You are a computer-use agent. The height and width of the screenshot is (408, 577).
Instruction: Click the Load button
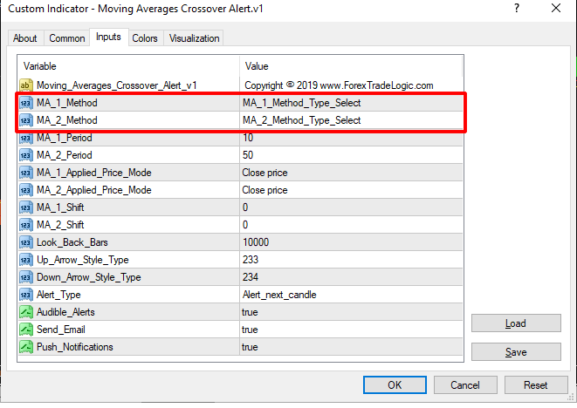(515, 323)
